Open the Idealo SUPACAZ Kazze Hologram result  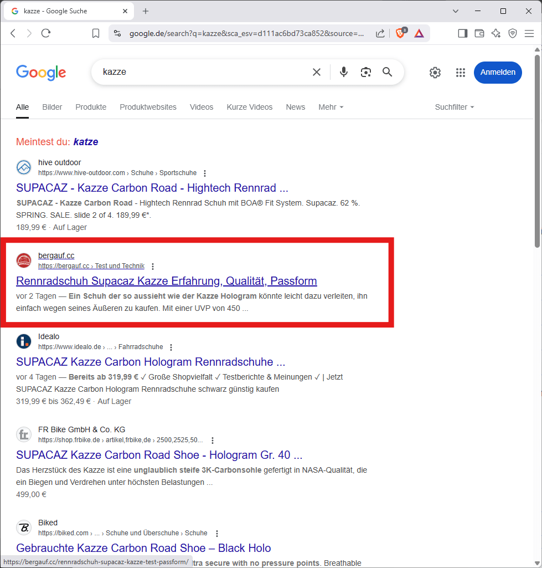pos(151,362)
